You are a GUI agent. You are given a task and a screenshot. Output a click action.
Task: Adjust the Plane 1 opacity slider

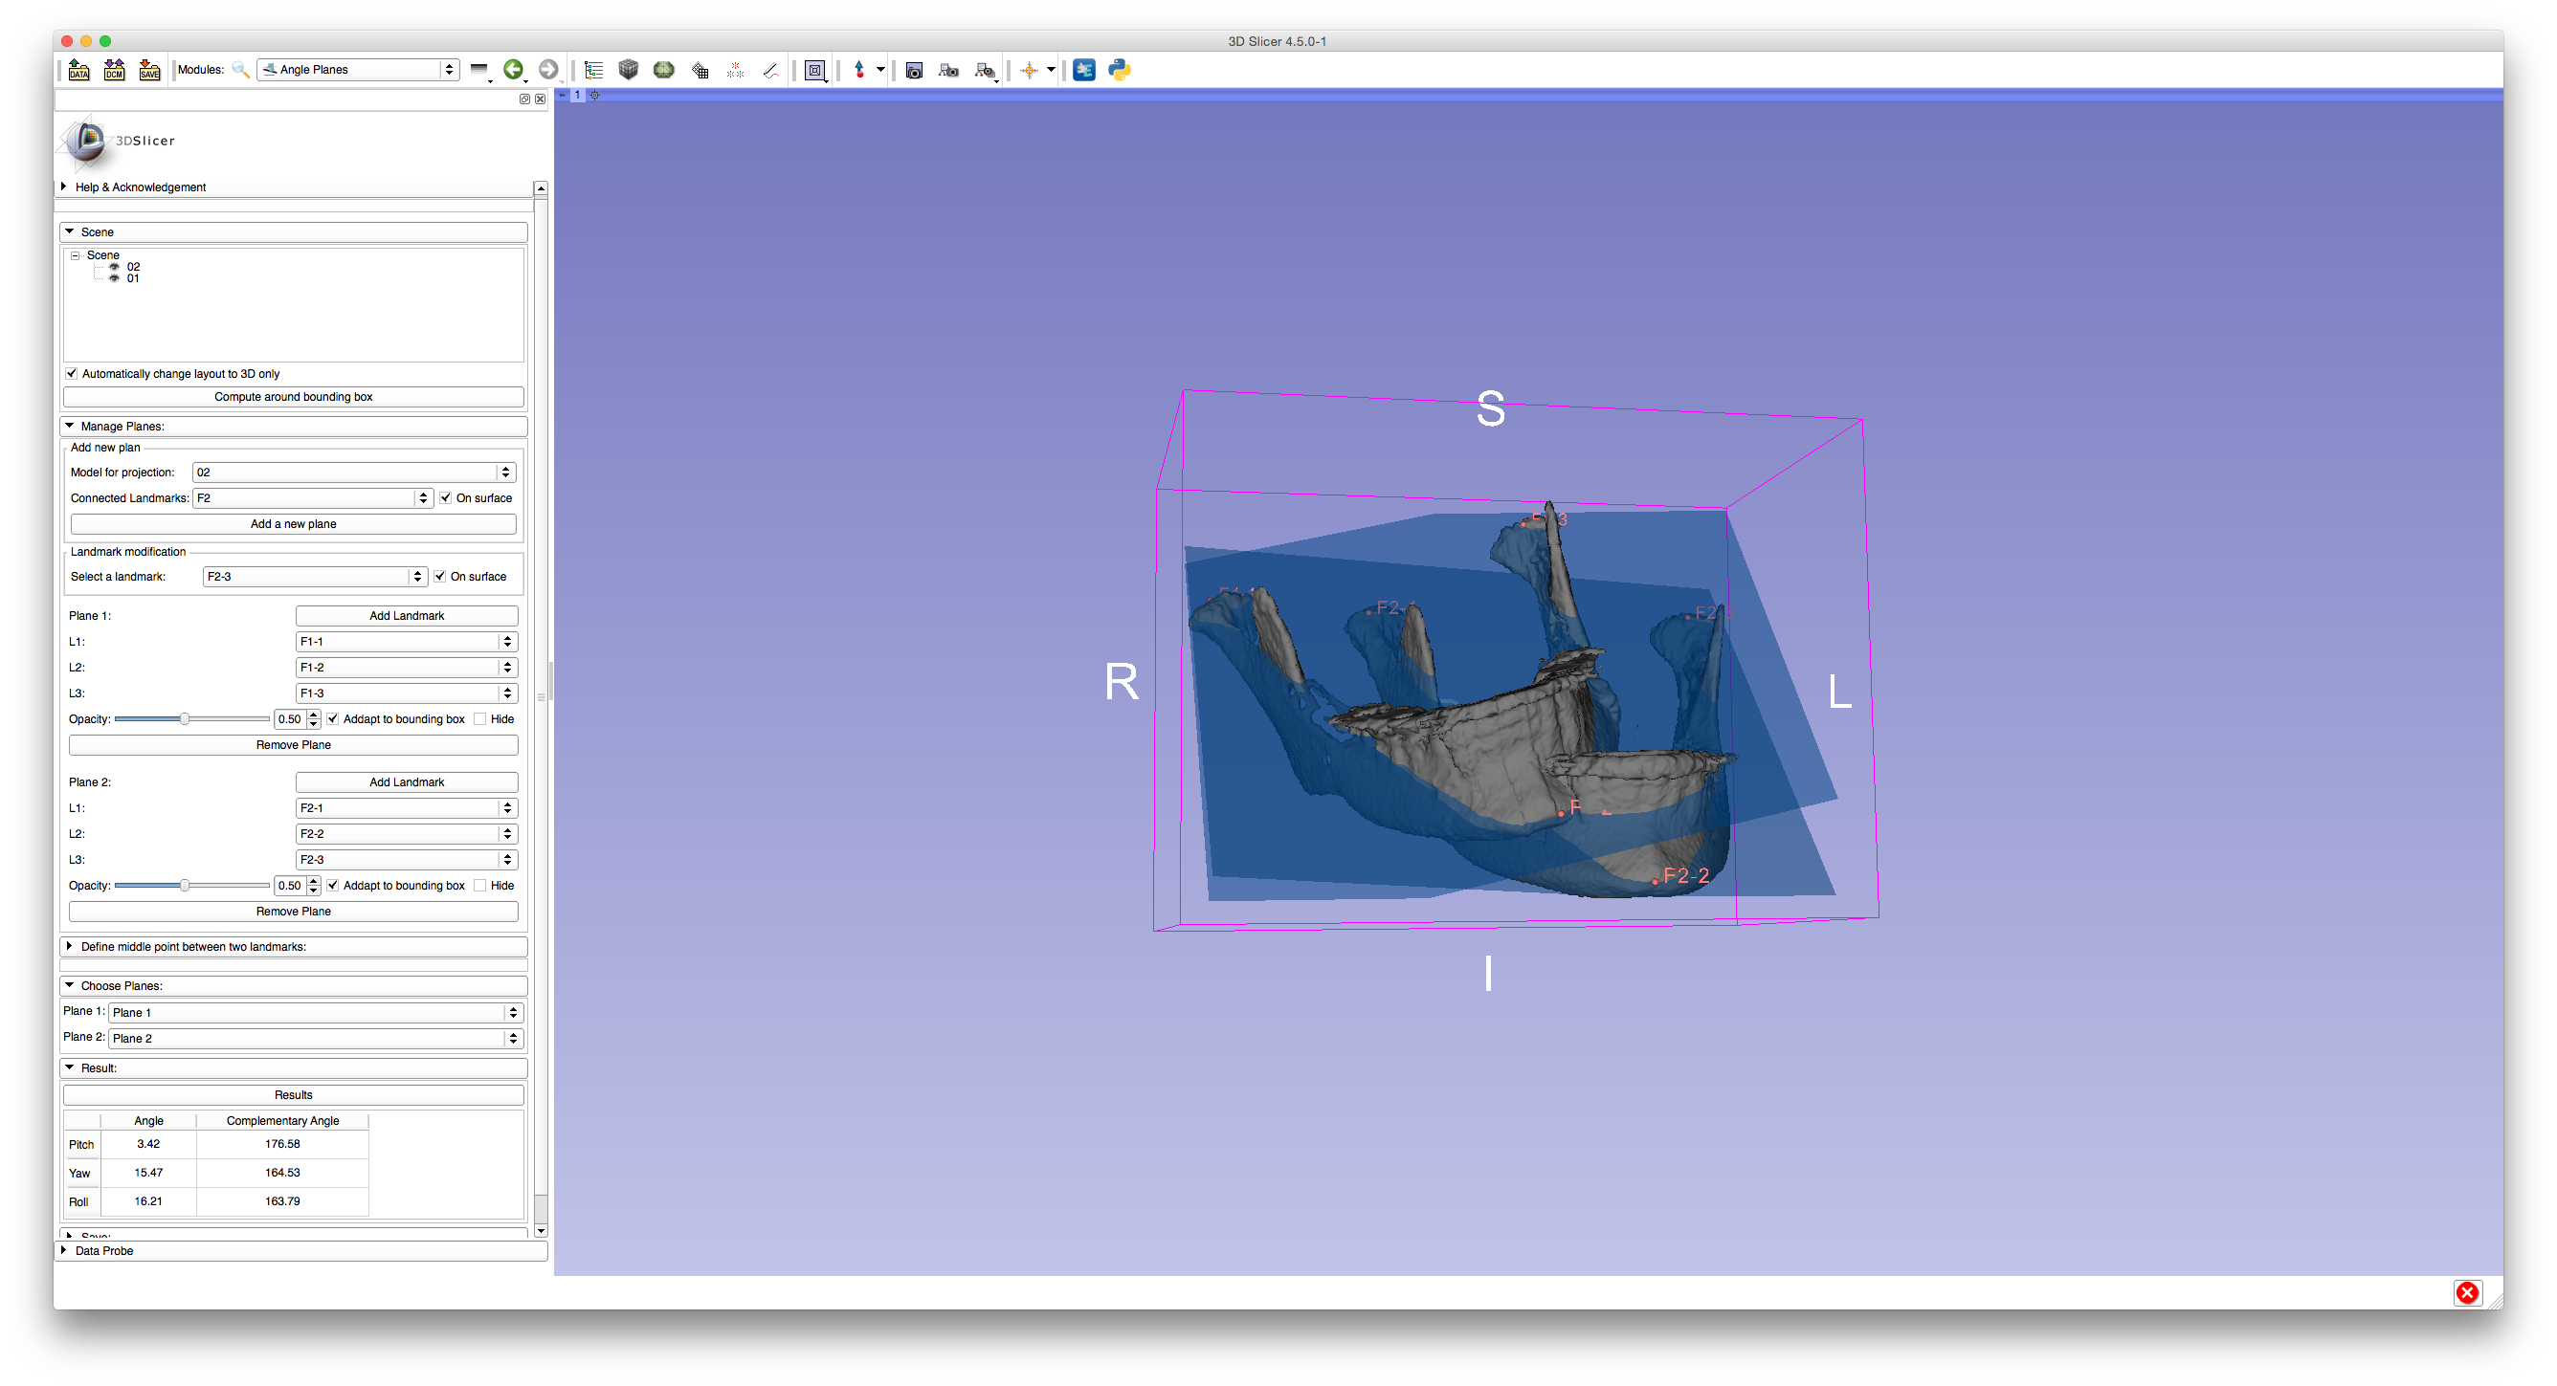point(185,719)
